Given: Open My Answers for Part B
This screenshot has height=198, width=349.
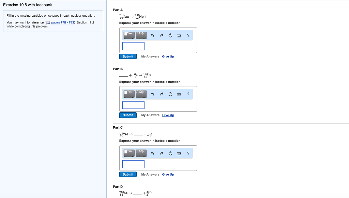Looking at the screenshot, I should pyautogui.click(x=150, y=115).
